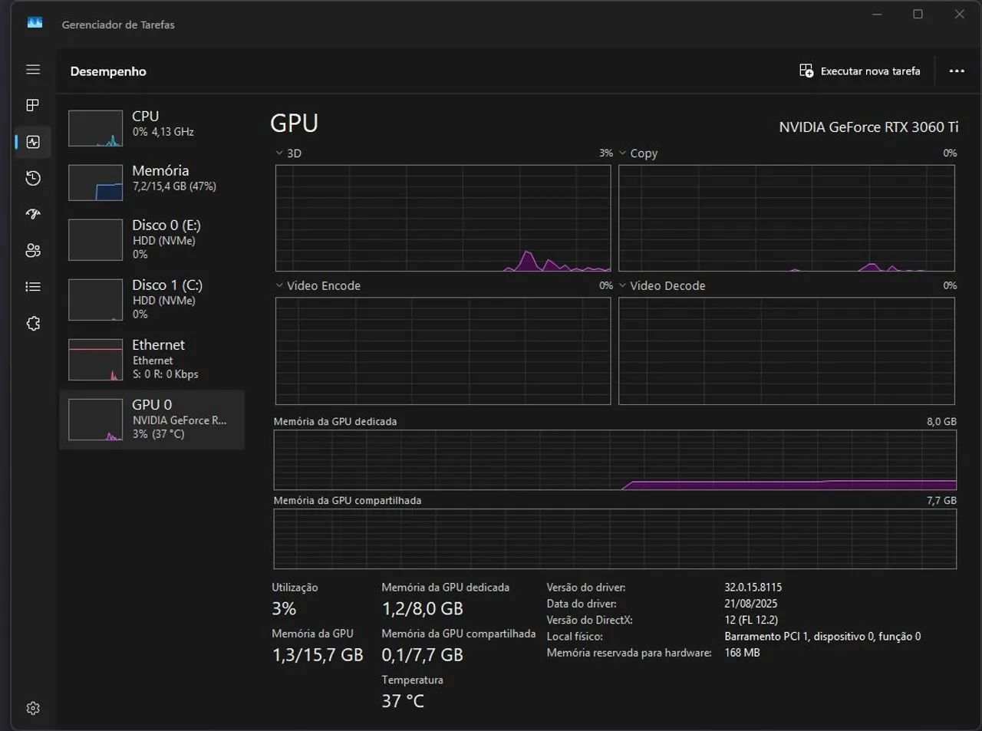Expand the 3D engine graph dropdown
This screenshot has width=982, height=731.
click(288, 153)
